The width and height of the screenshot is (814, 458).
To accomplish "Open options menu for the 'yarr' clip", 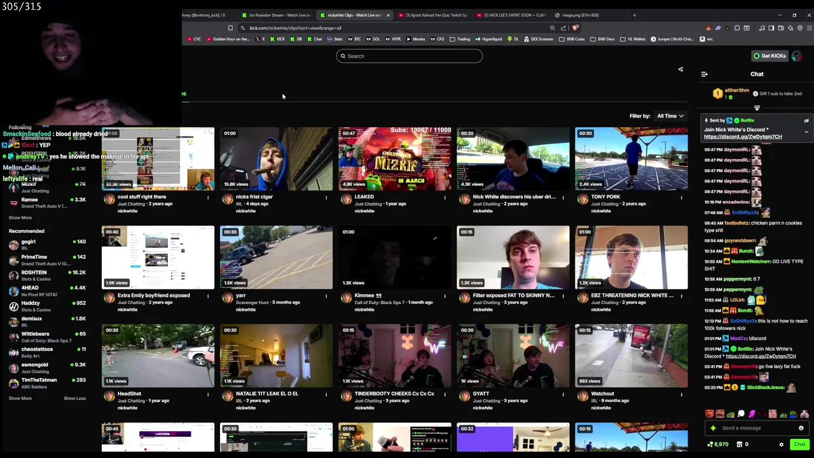I will (x=326, y=296).
